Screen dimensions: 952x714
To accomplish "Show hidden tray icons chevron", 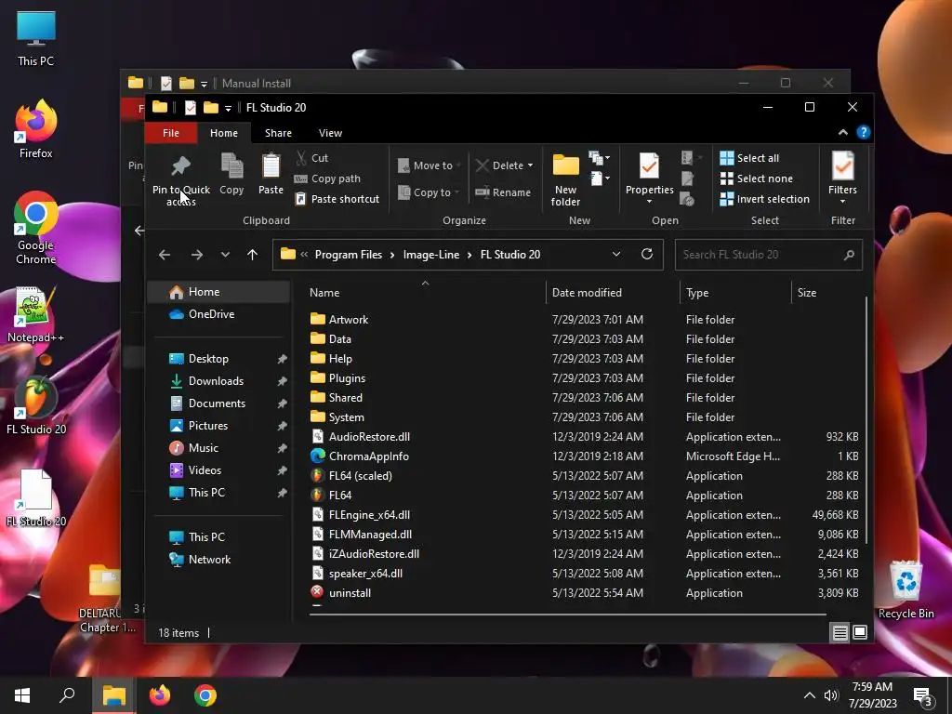I will 810,695.
